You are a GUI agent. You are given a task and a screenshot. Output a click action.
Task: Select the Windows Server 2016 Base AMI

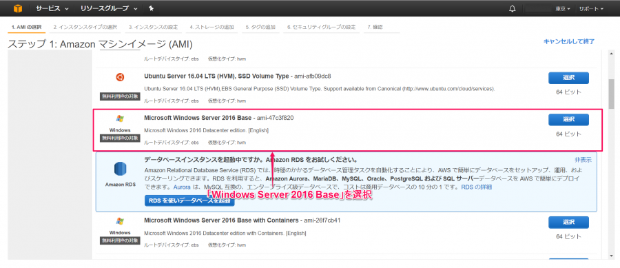pyautogui.click(x=568, y=119)
